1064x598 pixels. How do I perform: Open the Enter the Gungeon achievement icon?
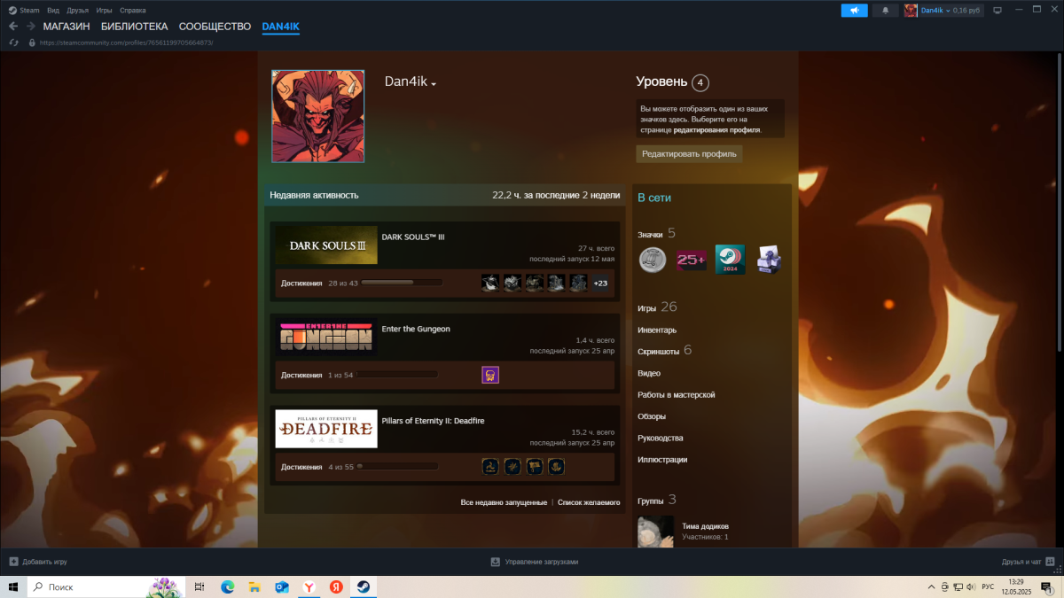click(x=490, y=375)
